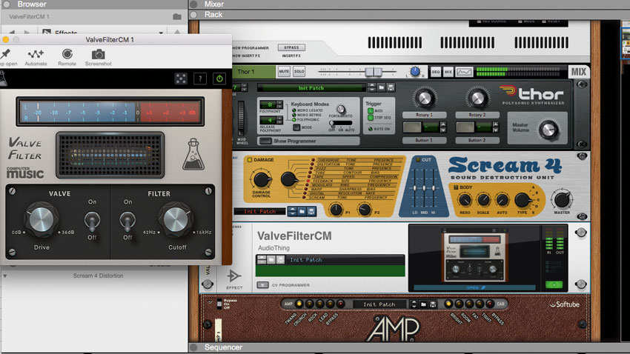The width and height of the screenshot is (630, 354).
Task: Click the Portamento knob on Thor
Action: [341, 109]
